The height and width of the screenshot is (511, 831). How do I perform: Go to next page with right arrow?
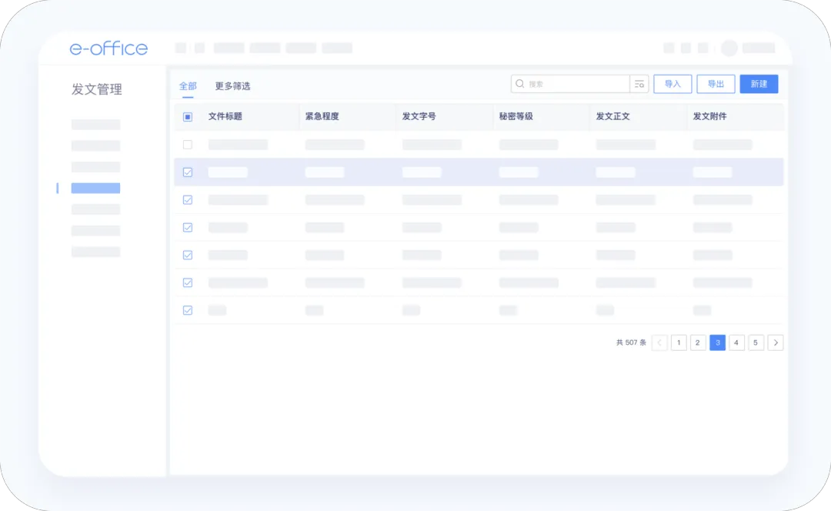point(776,342)
